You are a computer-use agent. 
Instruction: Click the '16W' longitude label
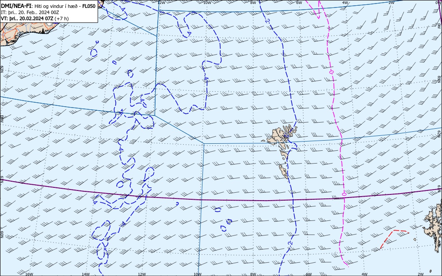(29, 274)
